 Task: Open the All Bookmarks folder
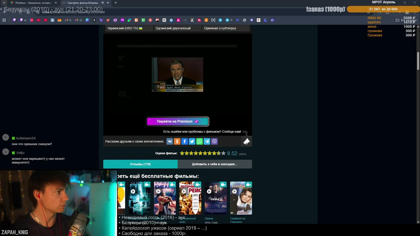point(406,20)
